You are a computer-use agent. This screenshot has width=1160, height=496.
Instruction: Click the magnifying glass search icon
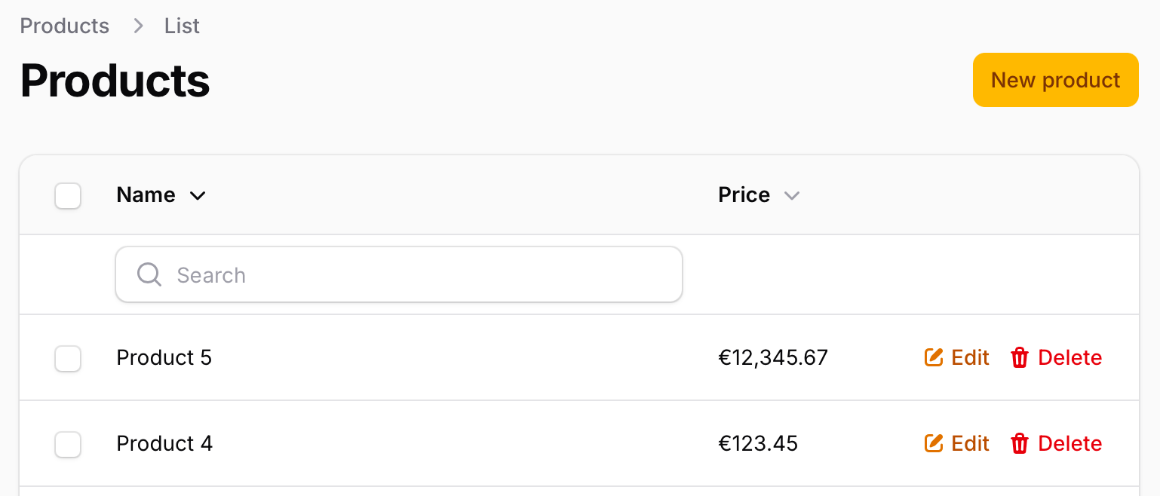tap(149, 275)
